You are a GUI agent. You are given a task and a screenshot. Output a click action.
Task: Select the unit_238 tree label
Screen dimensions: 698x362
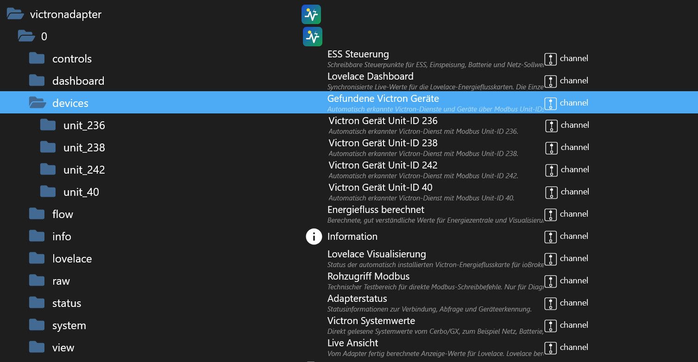tap(84, 148)
